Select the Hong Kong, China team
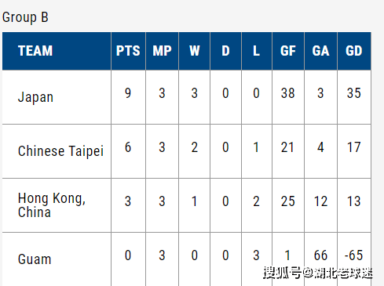This screenshot has width=384, height=286. point(52,205)
